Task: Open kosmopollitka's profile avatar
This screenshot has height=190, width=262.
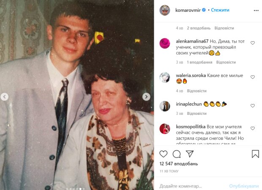Action: [165, 129]
